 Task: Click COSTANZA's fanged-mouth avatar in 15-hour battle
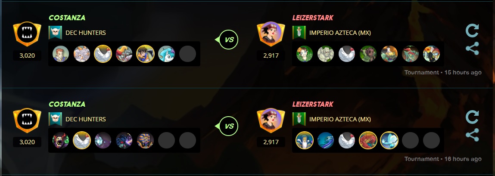click(x=27, y=34)
